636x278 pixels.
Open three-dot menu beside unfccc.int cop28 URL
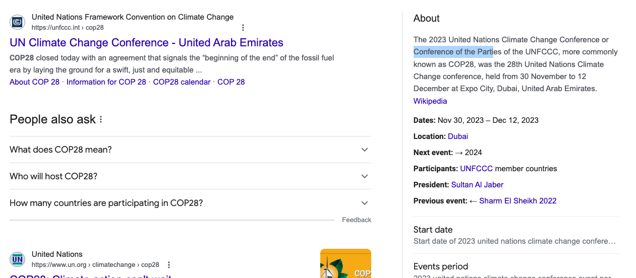[243, 28]
